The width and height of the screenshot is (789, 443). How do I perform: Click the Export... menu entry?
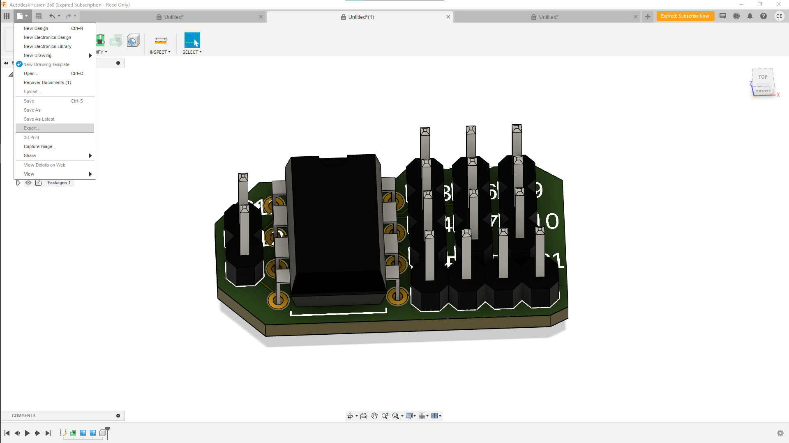55,128
